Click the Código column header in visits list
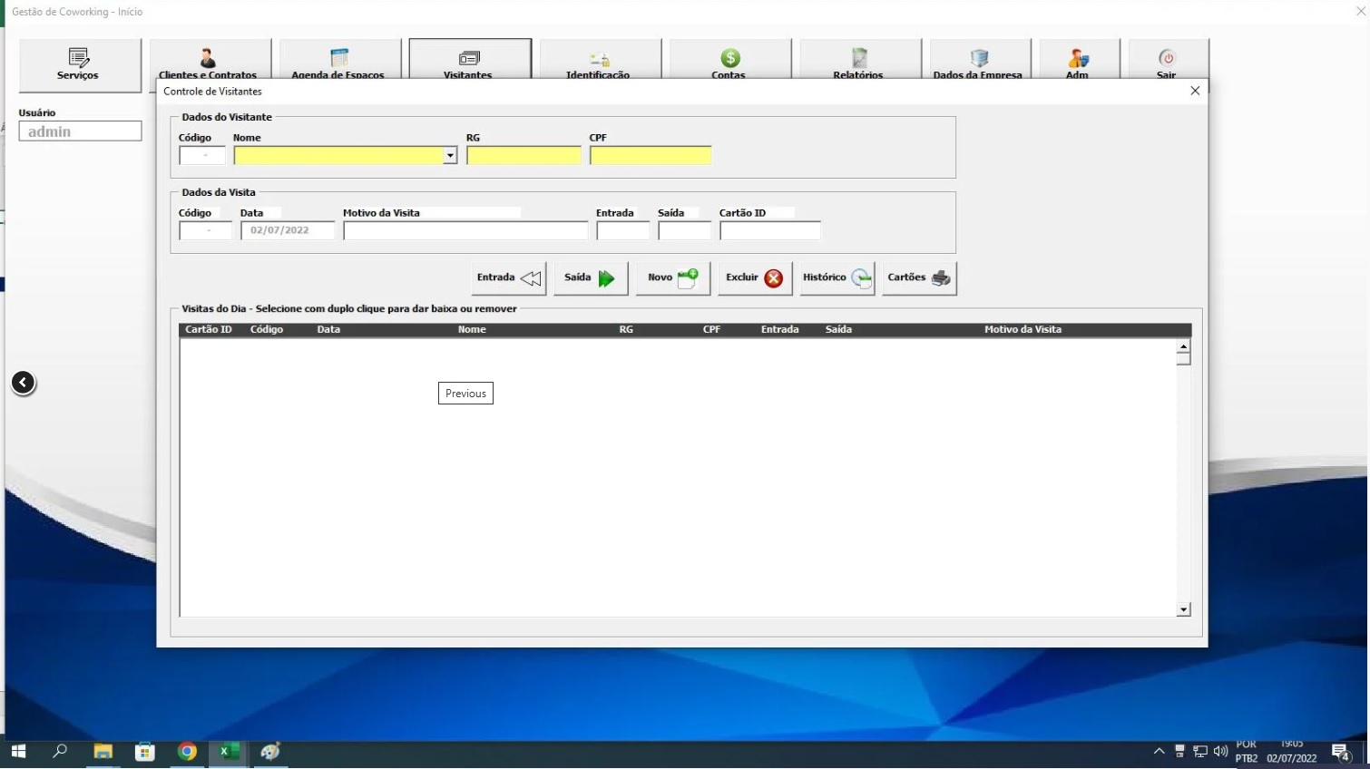Image resolution: width=1370 pixels, height=769 pixels. (267, 329)
